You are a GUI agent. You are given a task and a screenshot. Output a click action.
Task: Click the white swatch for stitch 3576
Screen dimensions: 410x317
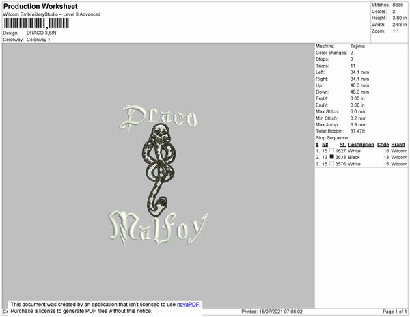click(331, 163)
